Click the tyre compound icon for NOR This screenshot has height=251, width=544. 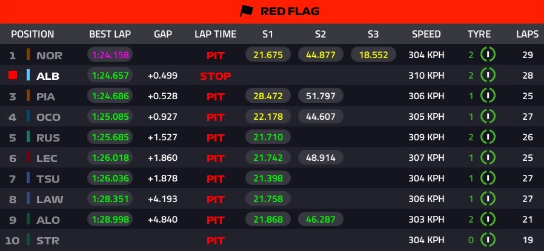click(488, 55)
